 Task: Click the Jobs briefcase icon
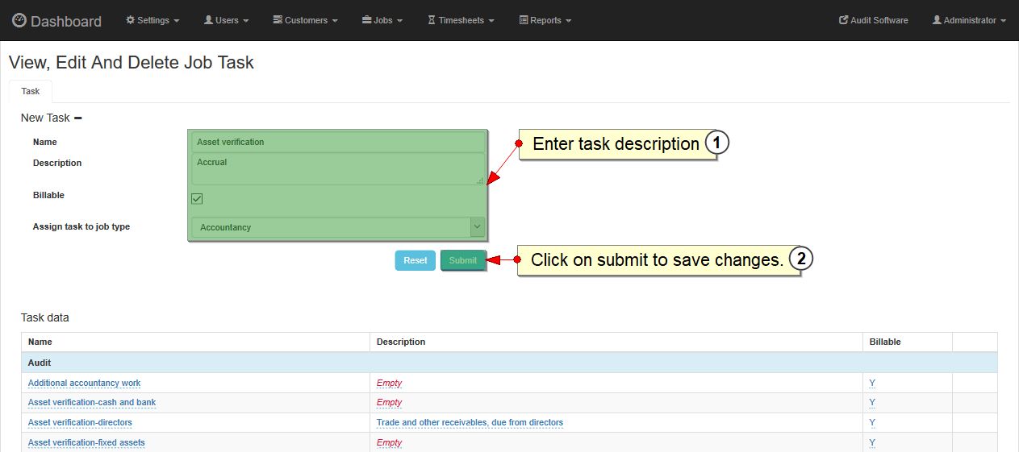(366, 20)
